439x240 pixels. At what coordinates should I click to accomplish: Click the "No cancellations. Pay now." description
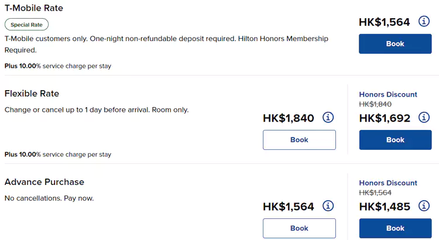coord(49,198)
